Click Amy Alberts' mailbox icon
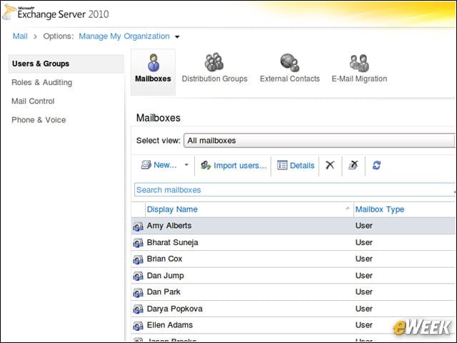This screenshot has height=343, width=457. (138, 227)
